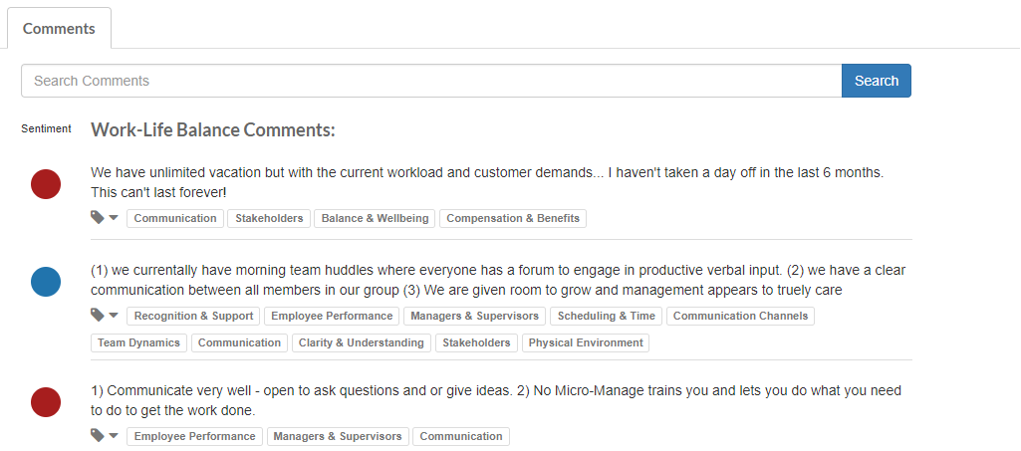Select the Scheduling & Time tag

tap(607, 317)
